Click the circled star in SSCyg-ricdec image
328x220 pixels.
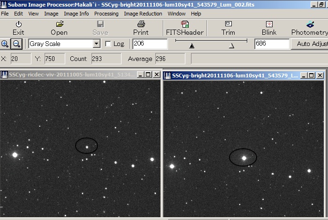click(87, 147)
